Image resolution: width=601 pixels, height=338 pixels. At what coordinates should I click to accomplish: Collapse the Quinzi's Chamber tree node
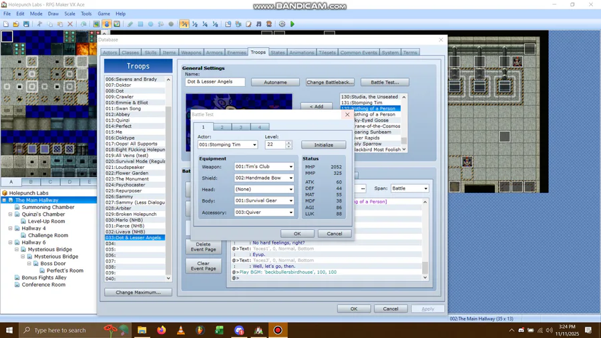click(x=11, y=214)
